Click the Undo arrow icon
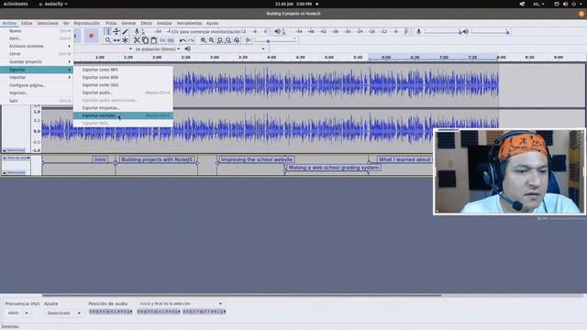 [183, 40]
